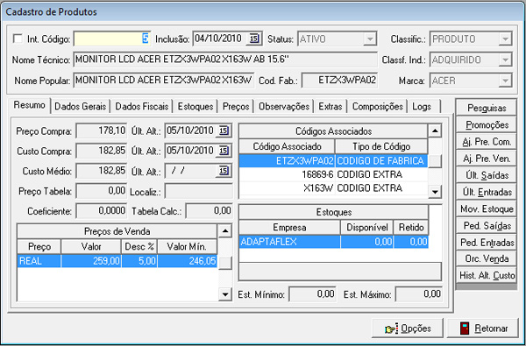The height and width of the screenshot is (346, 526).
Task: Open calendar icon beside Preço Compra date
Action: (x=224, y=131)
